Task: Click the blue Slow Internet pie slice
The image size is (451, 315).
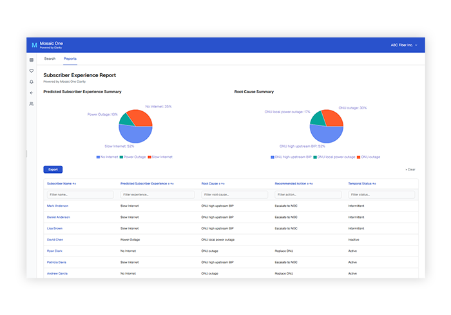Action: point(133,134)
